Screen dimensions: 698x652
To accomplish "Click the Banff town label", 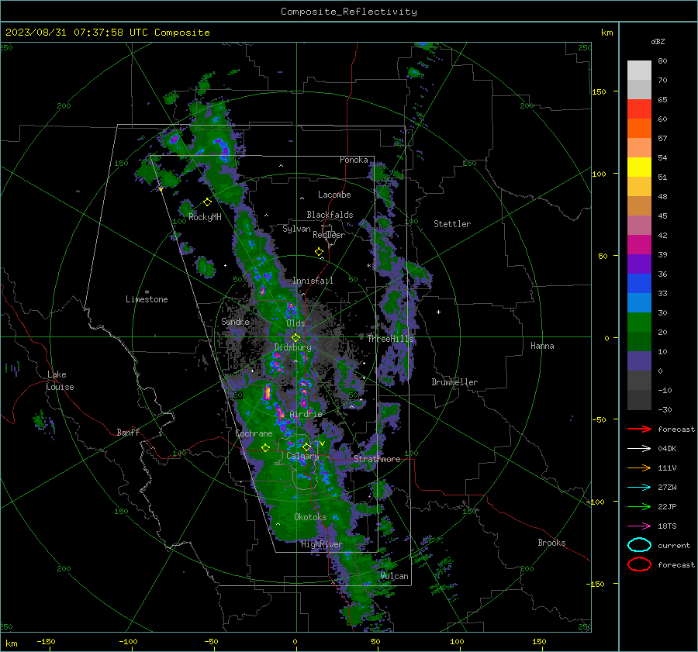I will pos(128,432).
